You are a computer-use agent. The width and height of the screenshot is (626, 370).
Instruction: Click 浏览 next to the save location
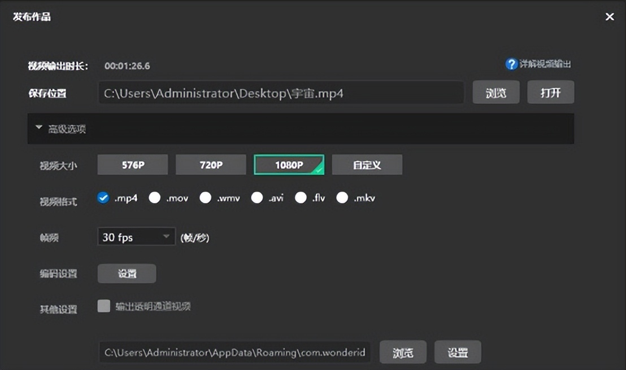(x=495, y=92)
